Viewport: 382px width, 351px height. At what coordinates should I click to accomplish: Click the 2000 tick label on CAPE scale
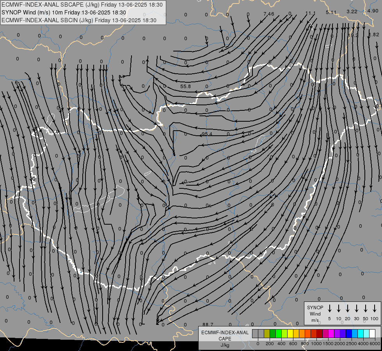(x=340, y=344)
